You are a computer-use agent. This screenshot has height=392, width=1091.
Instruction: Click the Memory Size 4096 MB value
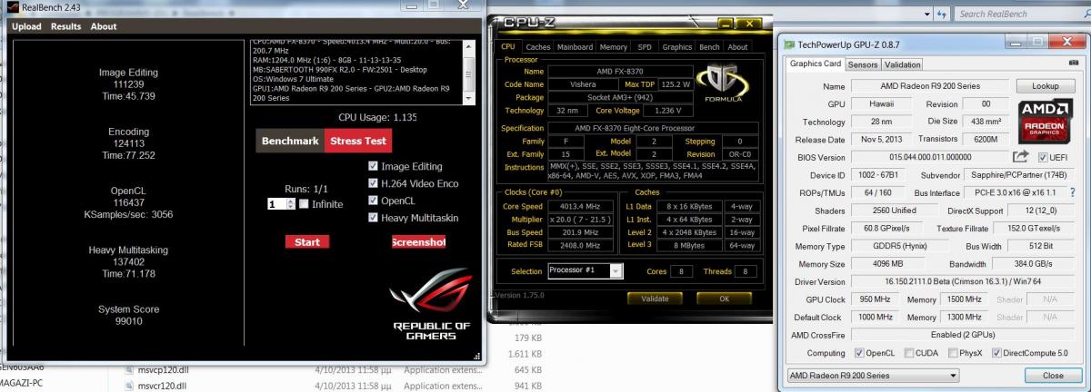click(x=890, y=264)
